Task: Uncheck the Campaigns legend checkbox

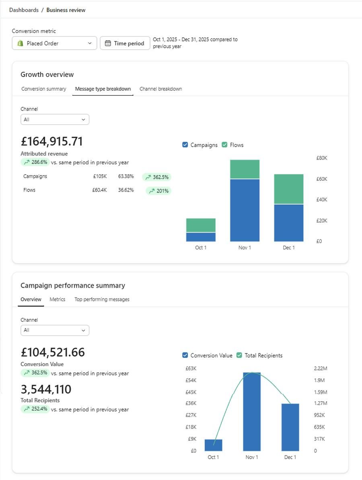Action: 185,145
